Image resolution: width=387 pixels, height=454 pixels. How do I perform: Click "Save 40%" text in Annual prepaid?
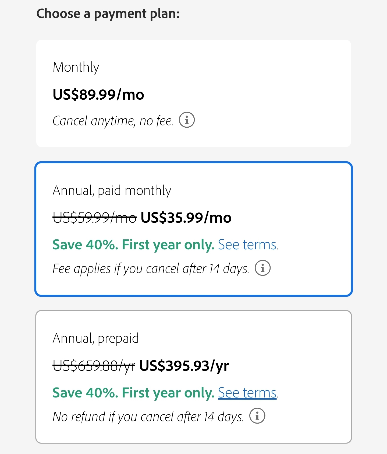point(85,393)
